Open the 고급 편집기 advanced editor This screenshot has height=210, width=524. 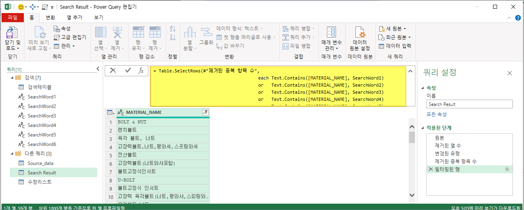point(70,37)
